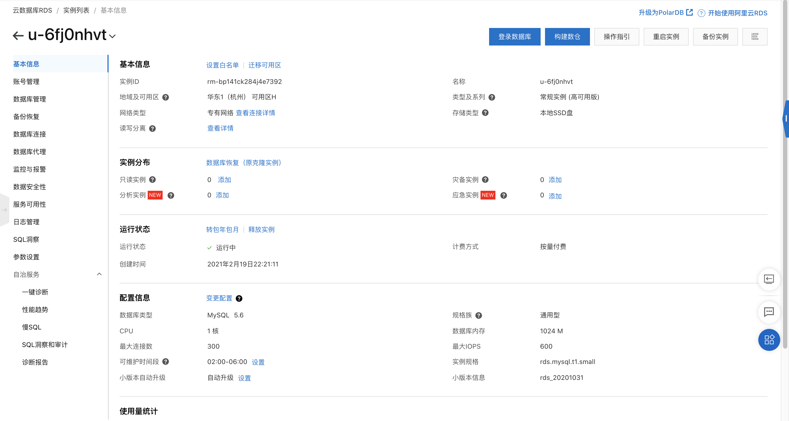
Task: Expand the instance name dropdown chevron
Action: 112,36
